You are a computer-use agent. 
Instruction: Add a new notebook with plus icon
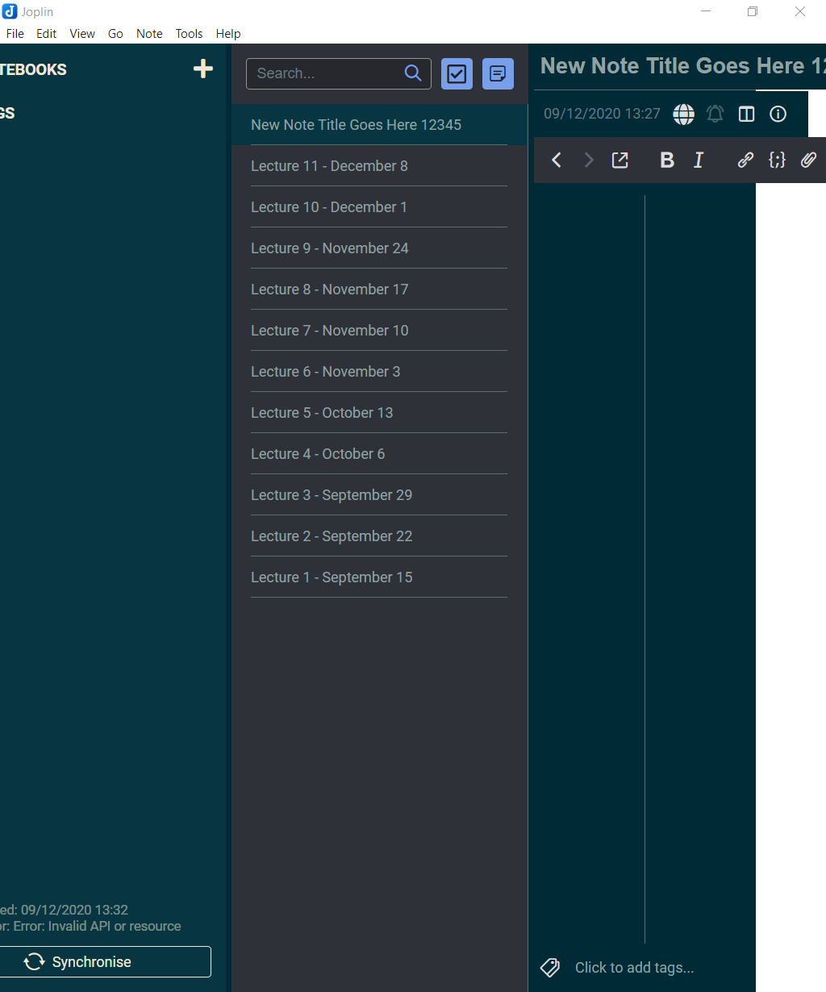(203, 69)
